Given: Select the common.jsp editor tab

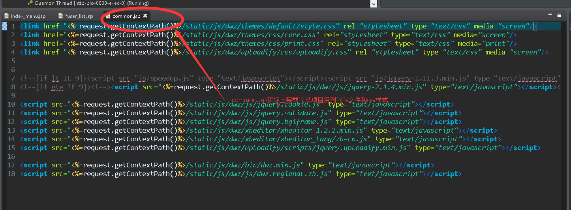Looking at the screenshot, I should [x=126, y=16].
